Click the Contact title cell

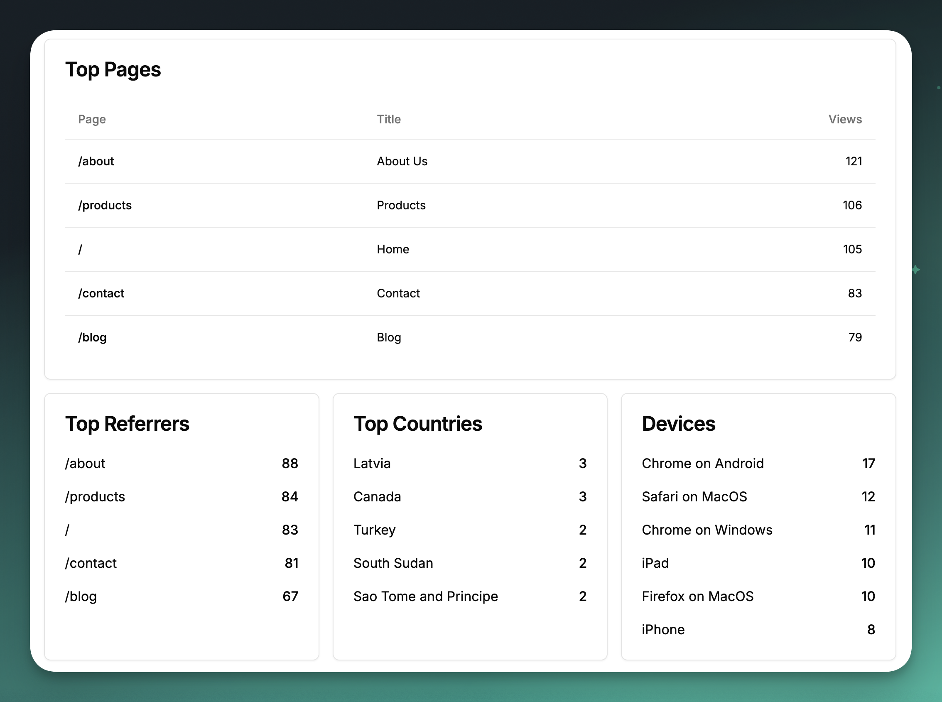[x=398, y=293]
